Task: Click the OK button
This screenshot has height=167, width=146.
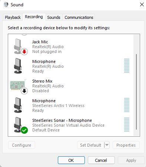Action: pyautogui.click(x=71, y=160)
